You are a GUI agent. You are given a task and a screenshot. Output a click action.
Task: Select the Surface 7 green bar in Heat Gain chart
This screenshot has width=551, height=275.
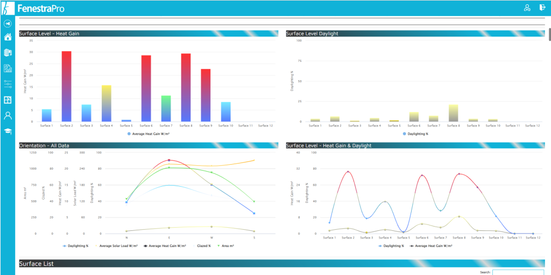point(166,109)
